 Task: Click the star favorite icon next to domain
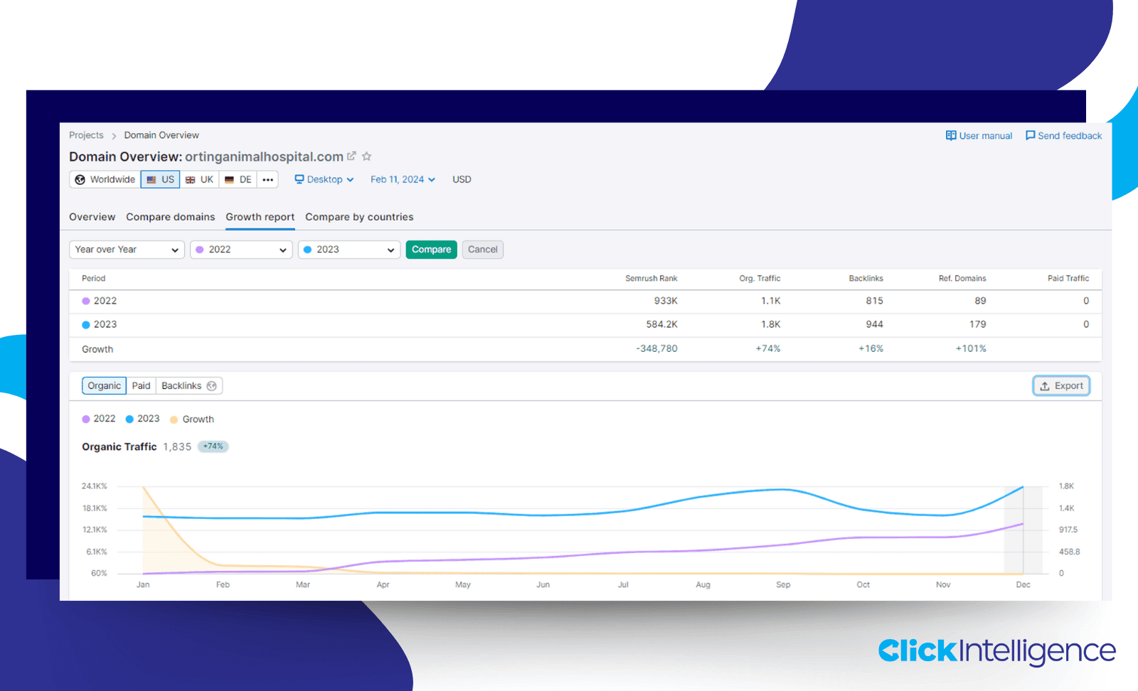coord(367,156)
